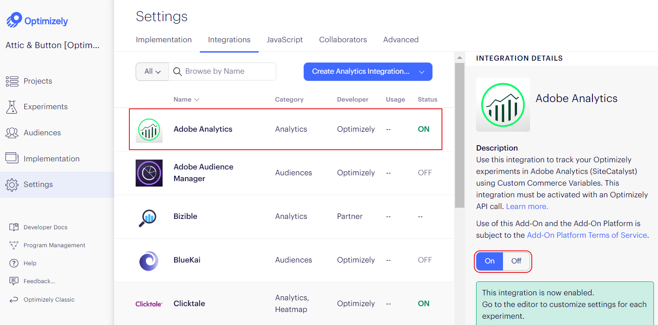
Task: Open the Optimizely Classic link
Action: pos(49,299)
